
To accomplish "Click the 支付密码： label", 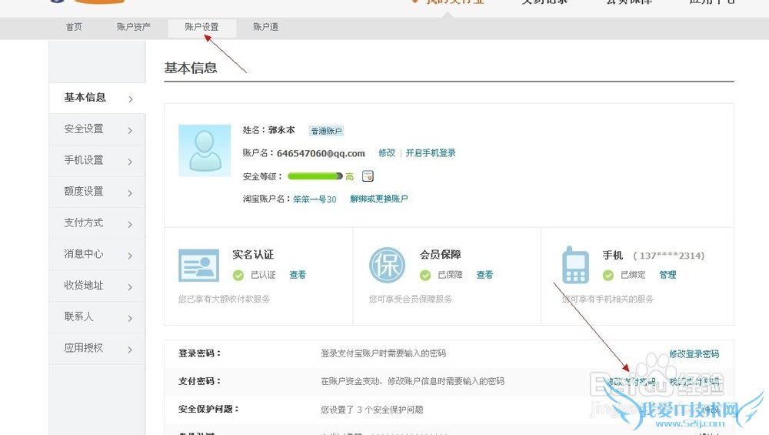I will tap(200, 381).
